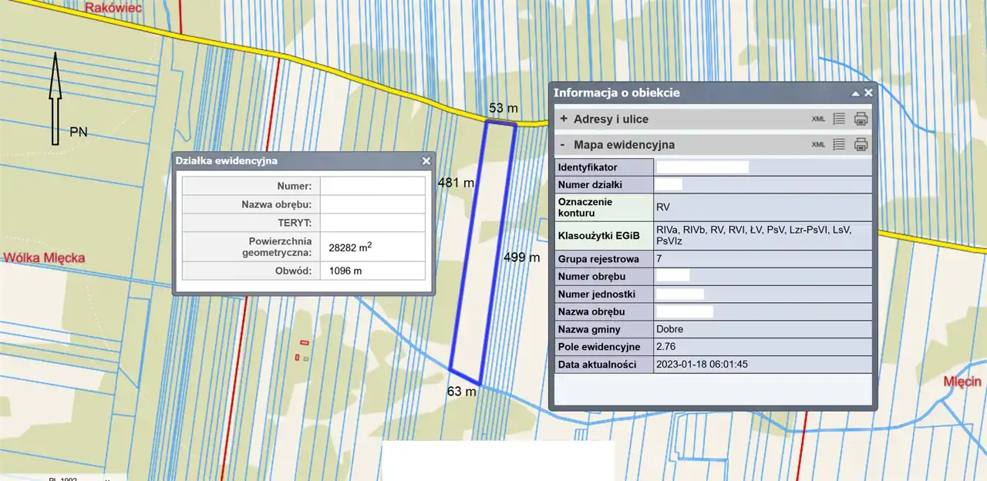Close the Działka ewidencyjna popup
The width and height of the screenshot is (987, 481).
pos(426,161)
